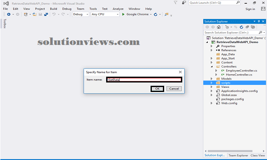The width and height of the screenshot is (267, 160).
Task: Select the App_Data folder
Action: click(228, 54)
